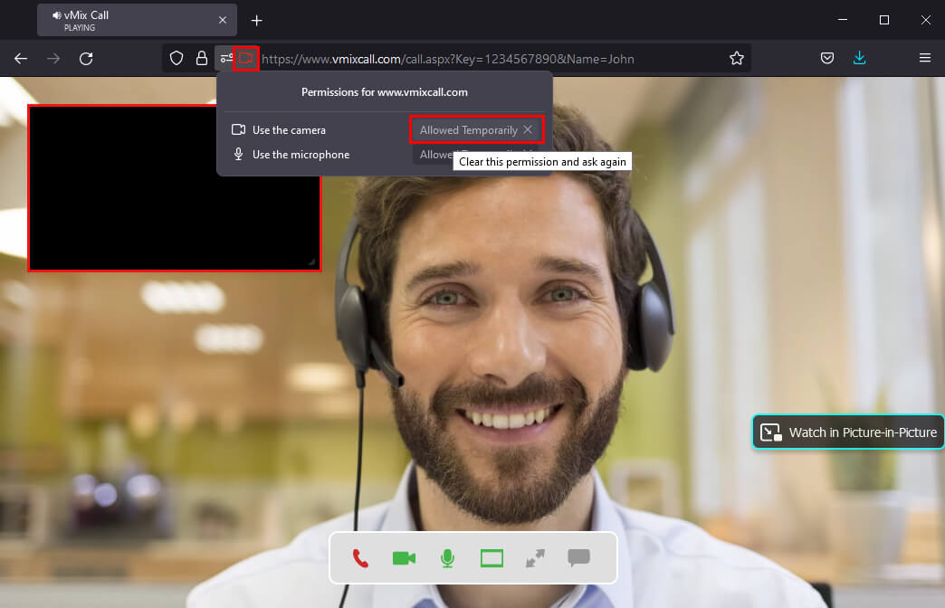Open the Downloads arrow icon
Viewport: 945px width, 608px height.
click(859, 58)
